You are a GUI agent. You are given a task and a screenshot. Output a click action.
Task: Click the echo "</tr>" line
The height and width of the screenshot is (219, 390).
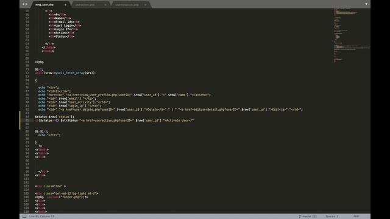tap(49, 135)
